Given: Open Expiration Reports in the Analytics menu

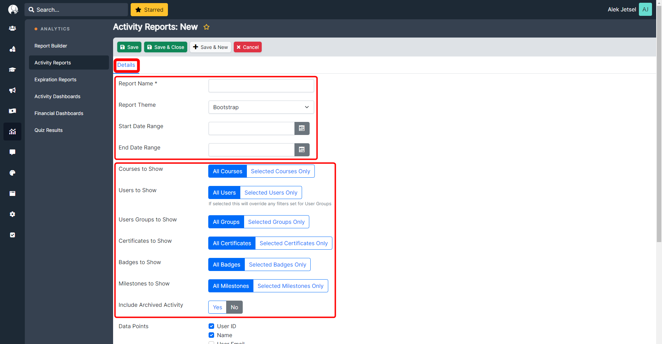Looking at the screenshot, I should click(55, 80).
